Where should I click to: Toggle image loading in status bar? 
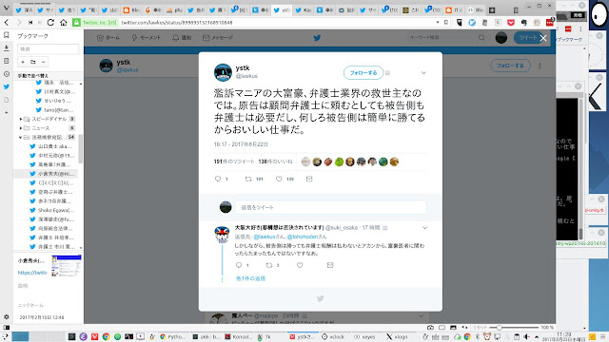click(453, 327)
